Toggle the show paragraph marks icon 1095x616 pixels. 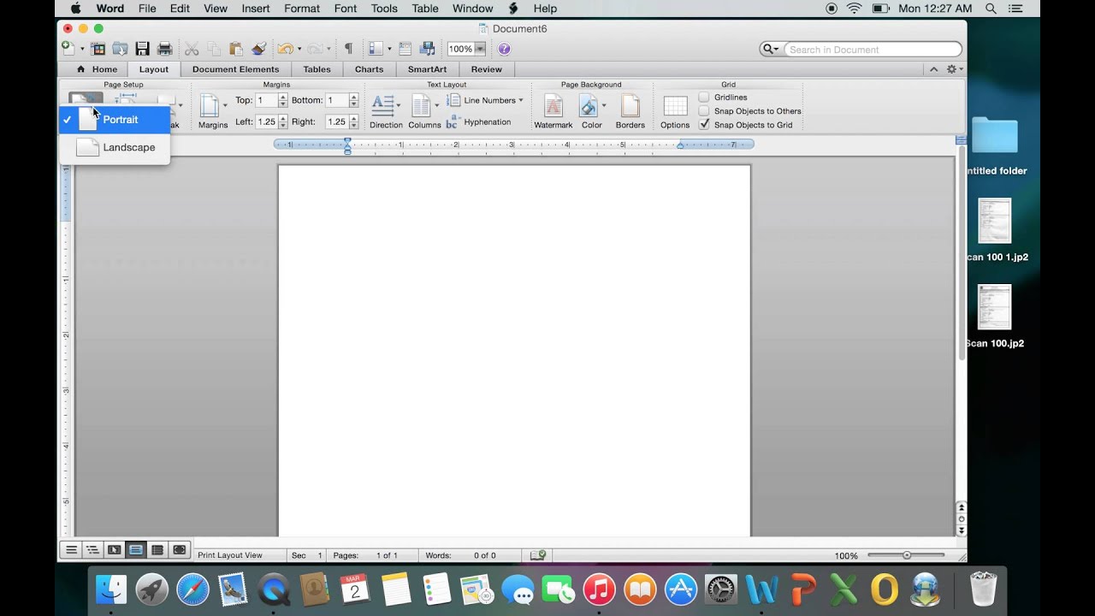tap(348, 49)
